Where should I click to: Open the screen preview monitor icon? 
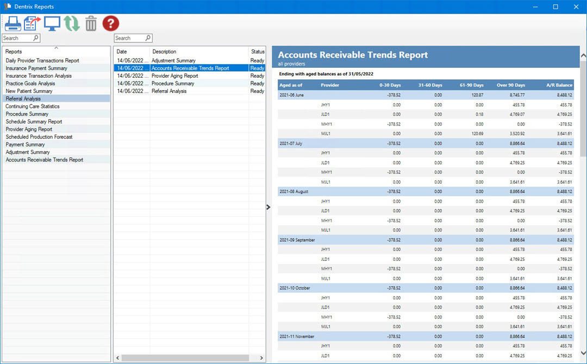pyautogui.click(x=52, y=23)
